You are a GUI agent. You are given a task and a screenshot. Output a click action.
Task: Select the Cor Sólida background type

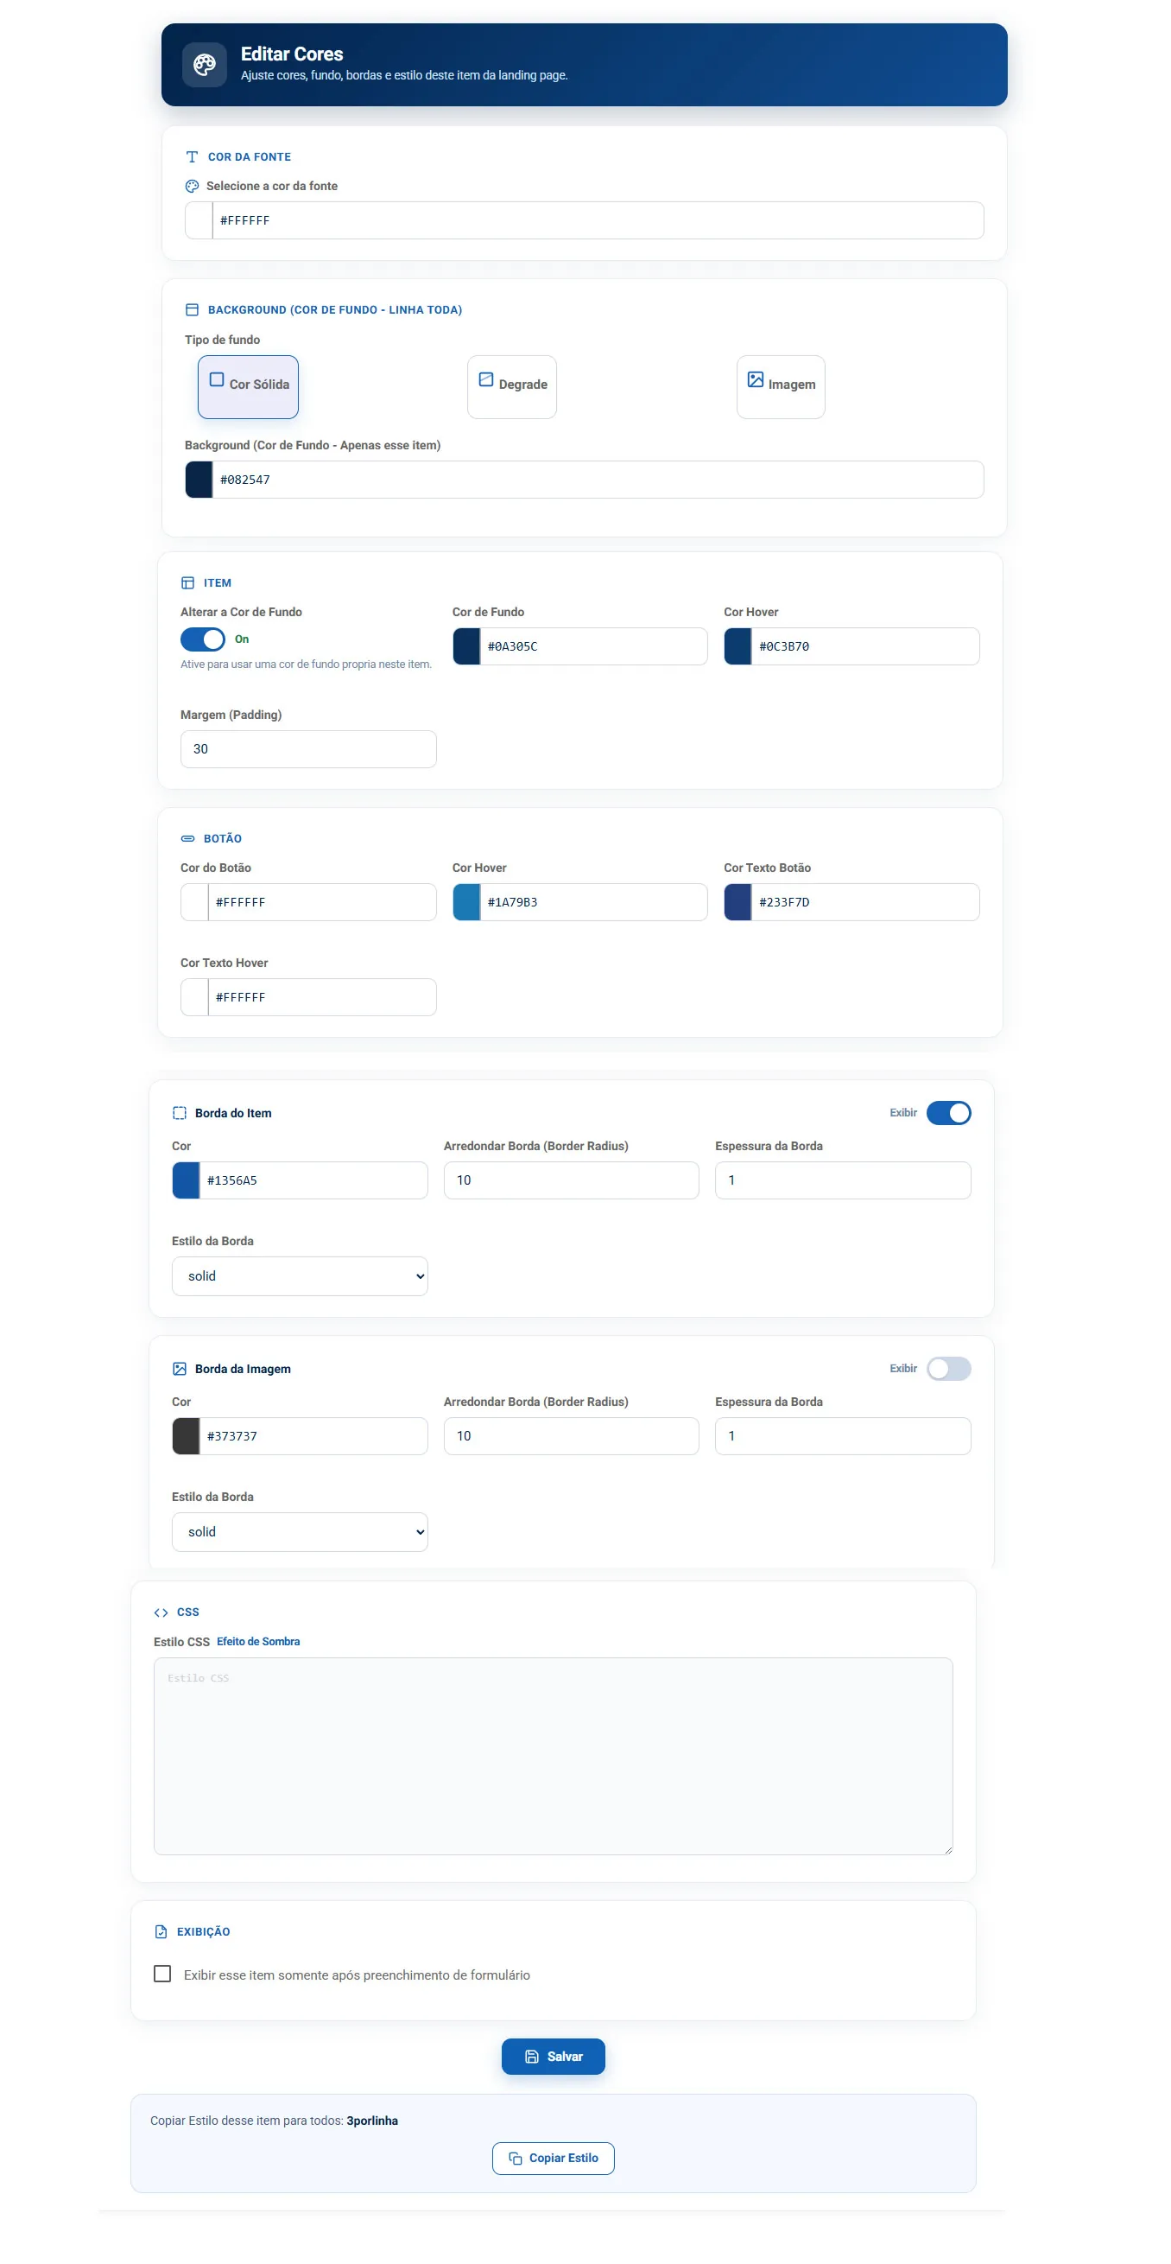tap(248, 387)
